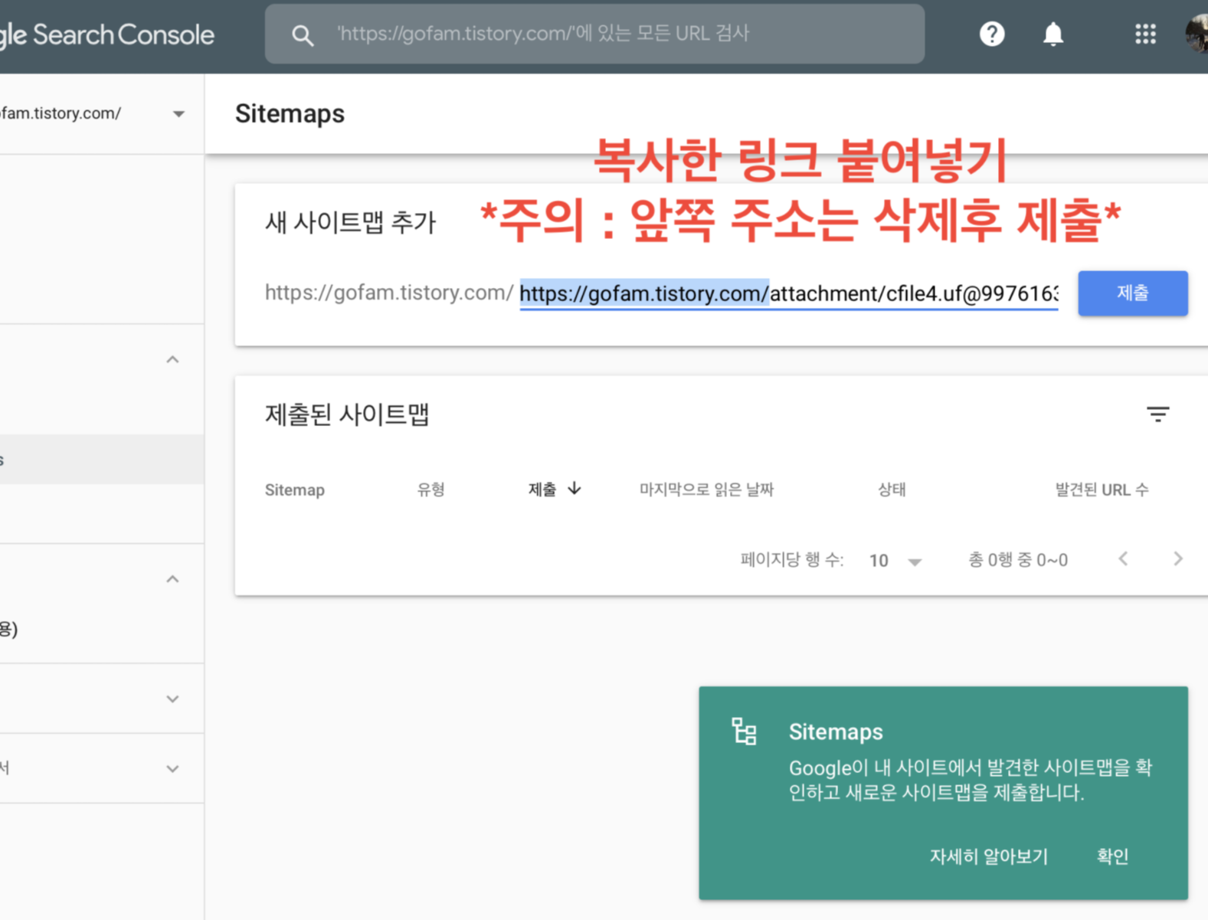This screenshot has height=920, width=1208.
Task: Click the 발견된 URL 수 column header
Action: [x=1102, y=489]
